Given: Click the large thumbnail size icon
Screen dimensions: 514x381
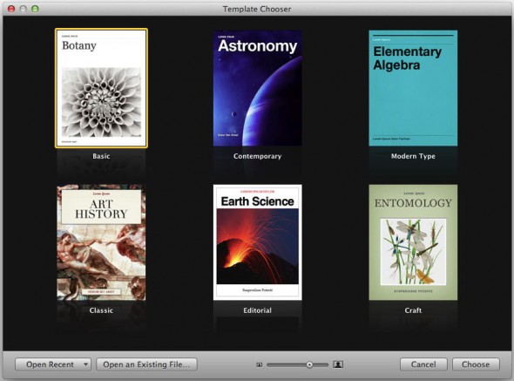Looking at the screenshot, I should [x=338, y=364].
